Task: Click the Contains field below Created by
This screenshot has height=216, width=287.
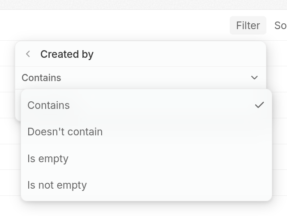Action: tap(41, 78)
